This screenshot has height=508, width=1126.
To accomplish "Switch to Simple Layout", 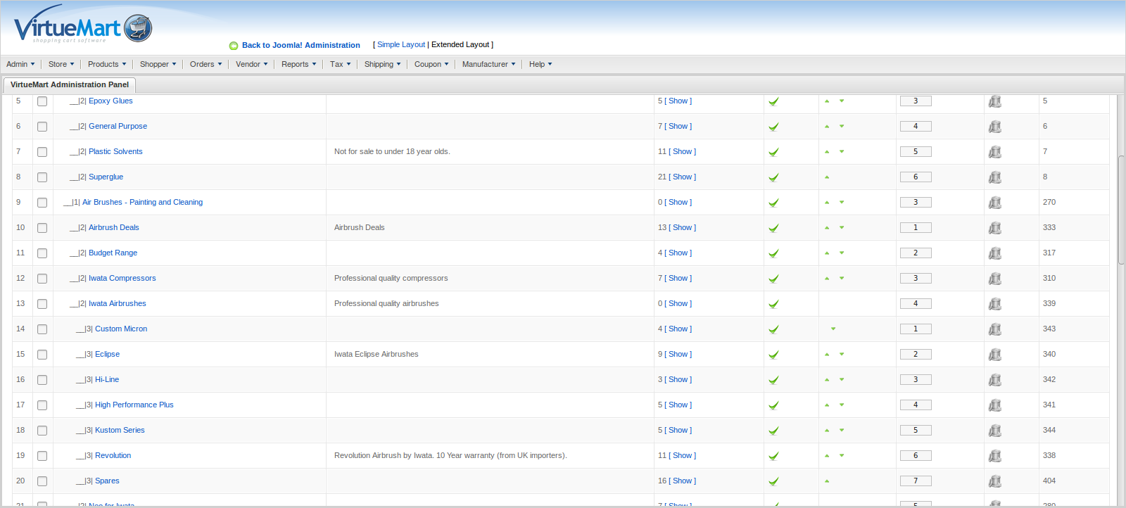I will (401, 44).
